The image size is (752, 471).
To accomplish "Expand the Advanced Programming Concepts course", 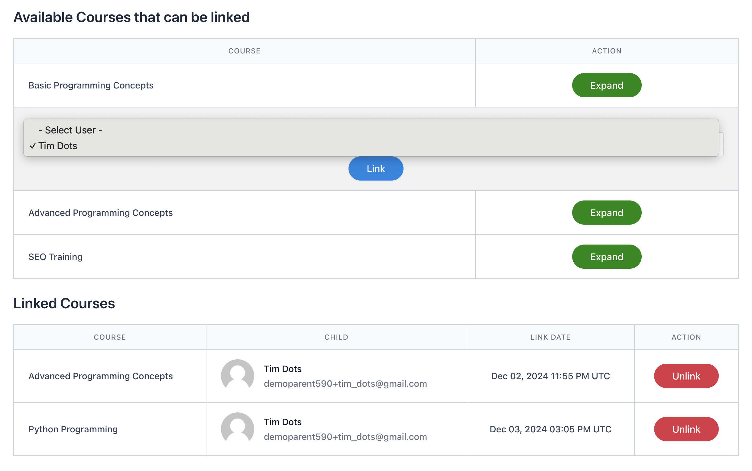I will tap(606, 213).
